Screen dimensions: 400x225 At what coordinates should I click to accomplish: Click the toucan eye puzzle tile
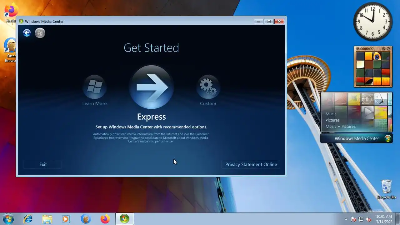click(x=377, y=56)
